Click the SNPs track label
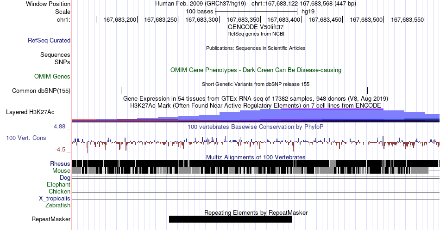Screen dimensions: 440x230 [x=63, y=62]
